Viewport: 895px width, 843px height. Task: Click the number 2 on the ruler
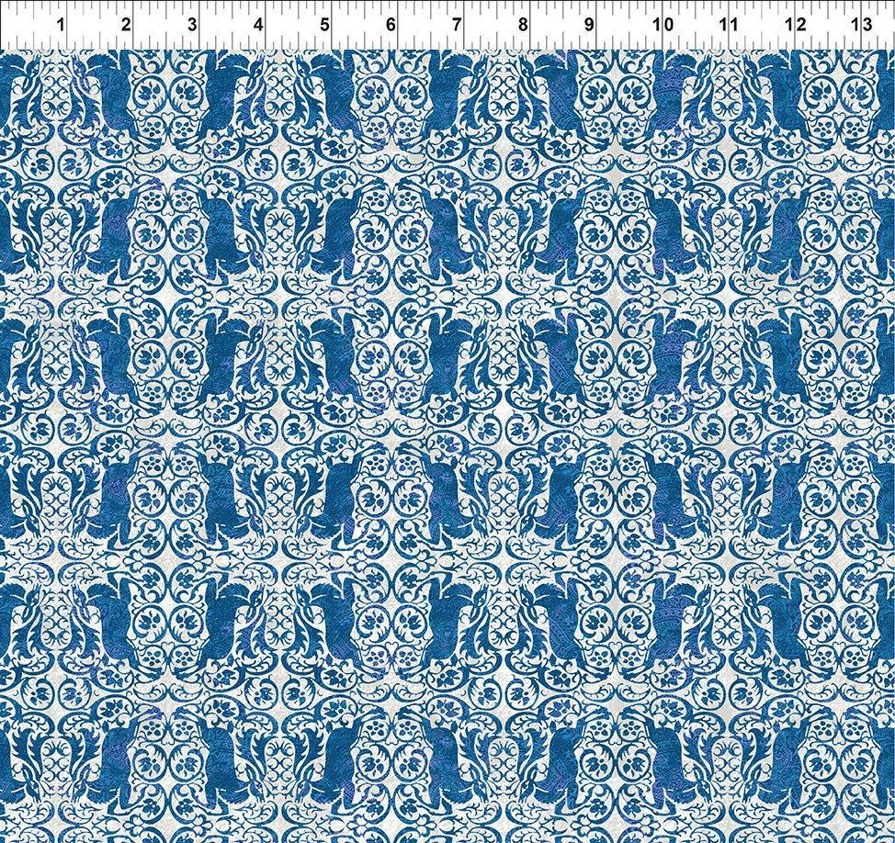(x=126, y=25)
